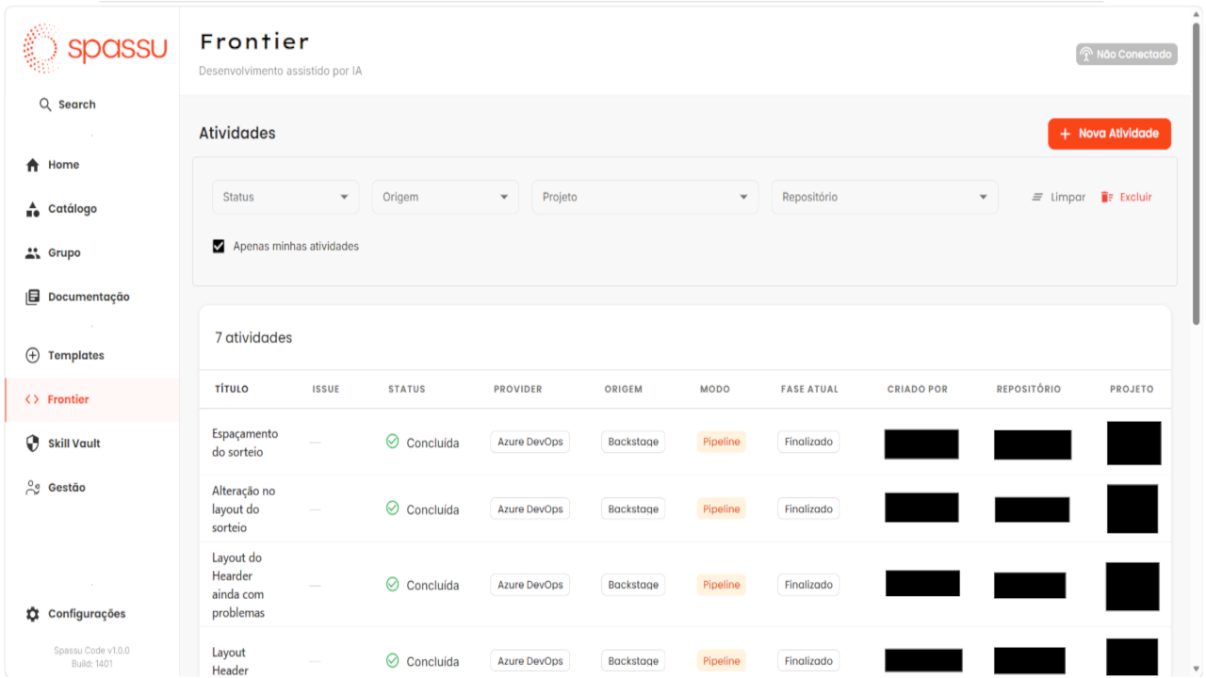Screen dimensions: 1206x678
Task: Click the '7 atividades' count text
Action: click(253, 337)
